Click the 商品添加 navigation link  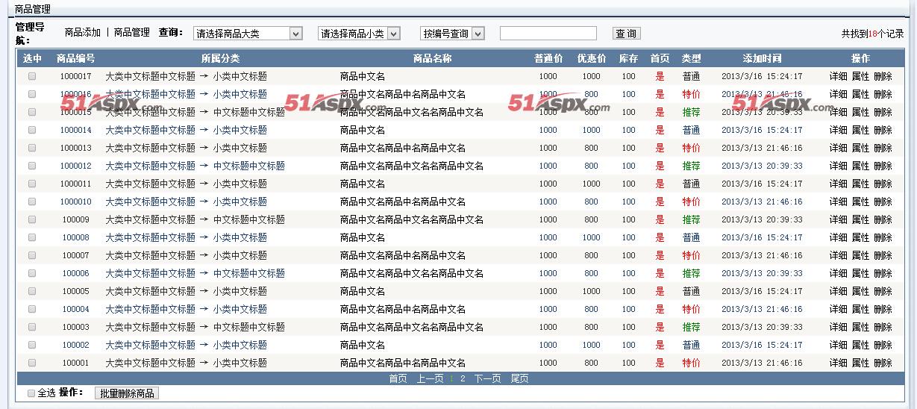click(82, 33)
